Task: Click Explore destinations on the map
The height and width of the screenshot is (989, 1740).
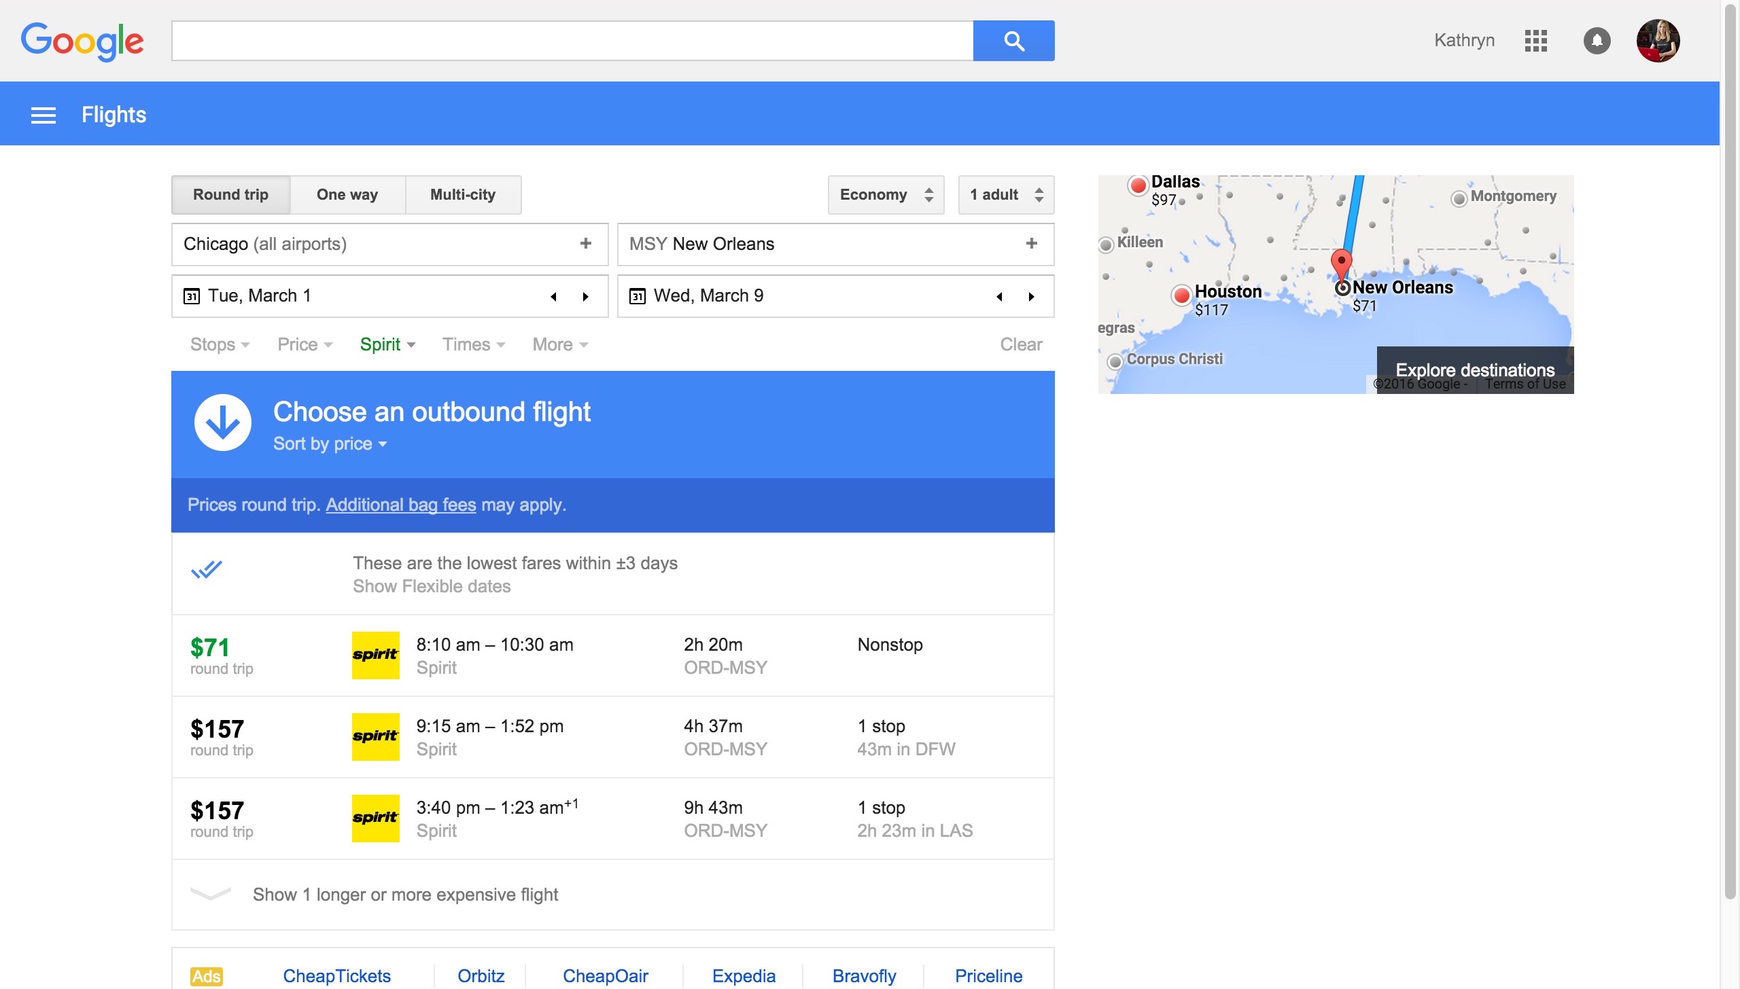Action: tap(1475, 370)
